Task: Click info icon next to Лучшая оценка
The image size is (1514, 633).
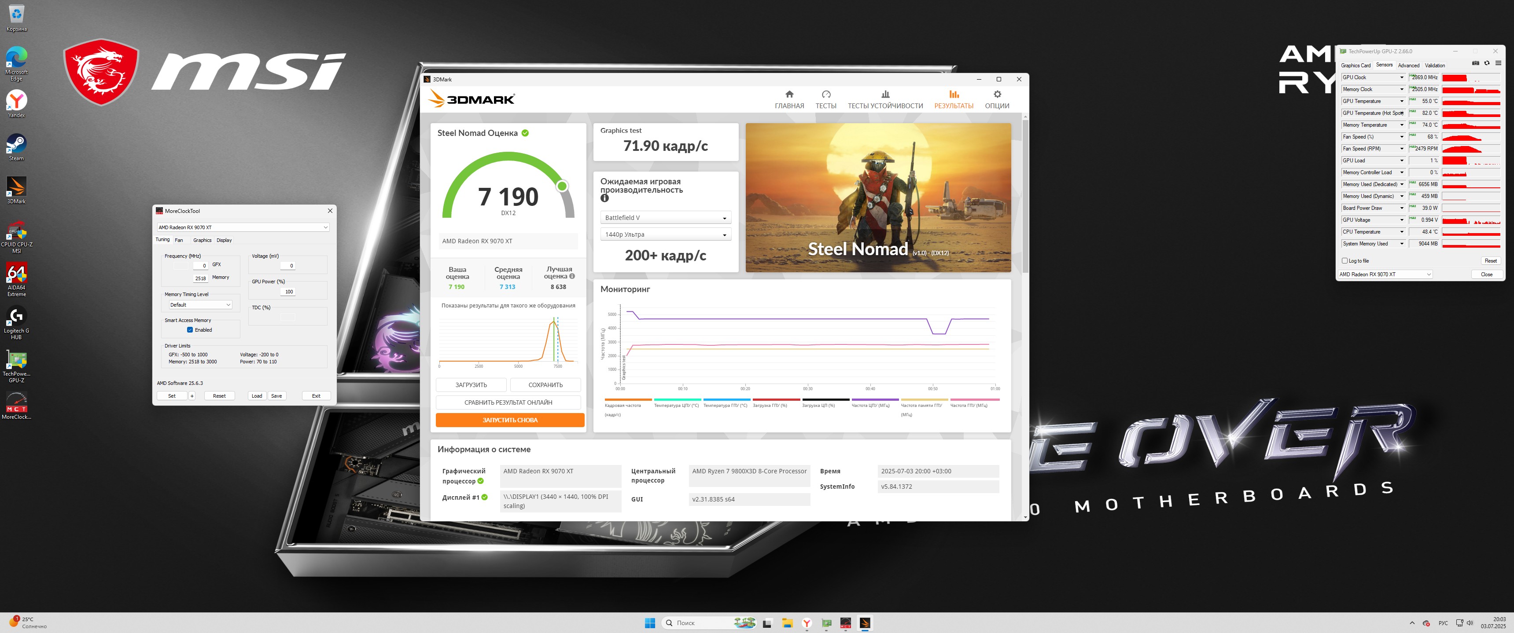Action: tap(572, 276)
